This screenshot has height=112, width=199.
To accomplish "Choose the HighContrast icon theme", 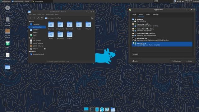I will [162, 39].
